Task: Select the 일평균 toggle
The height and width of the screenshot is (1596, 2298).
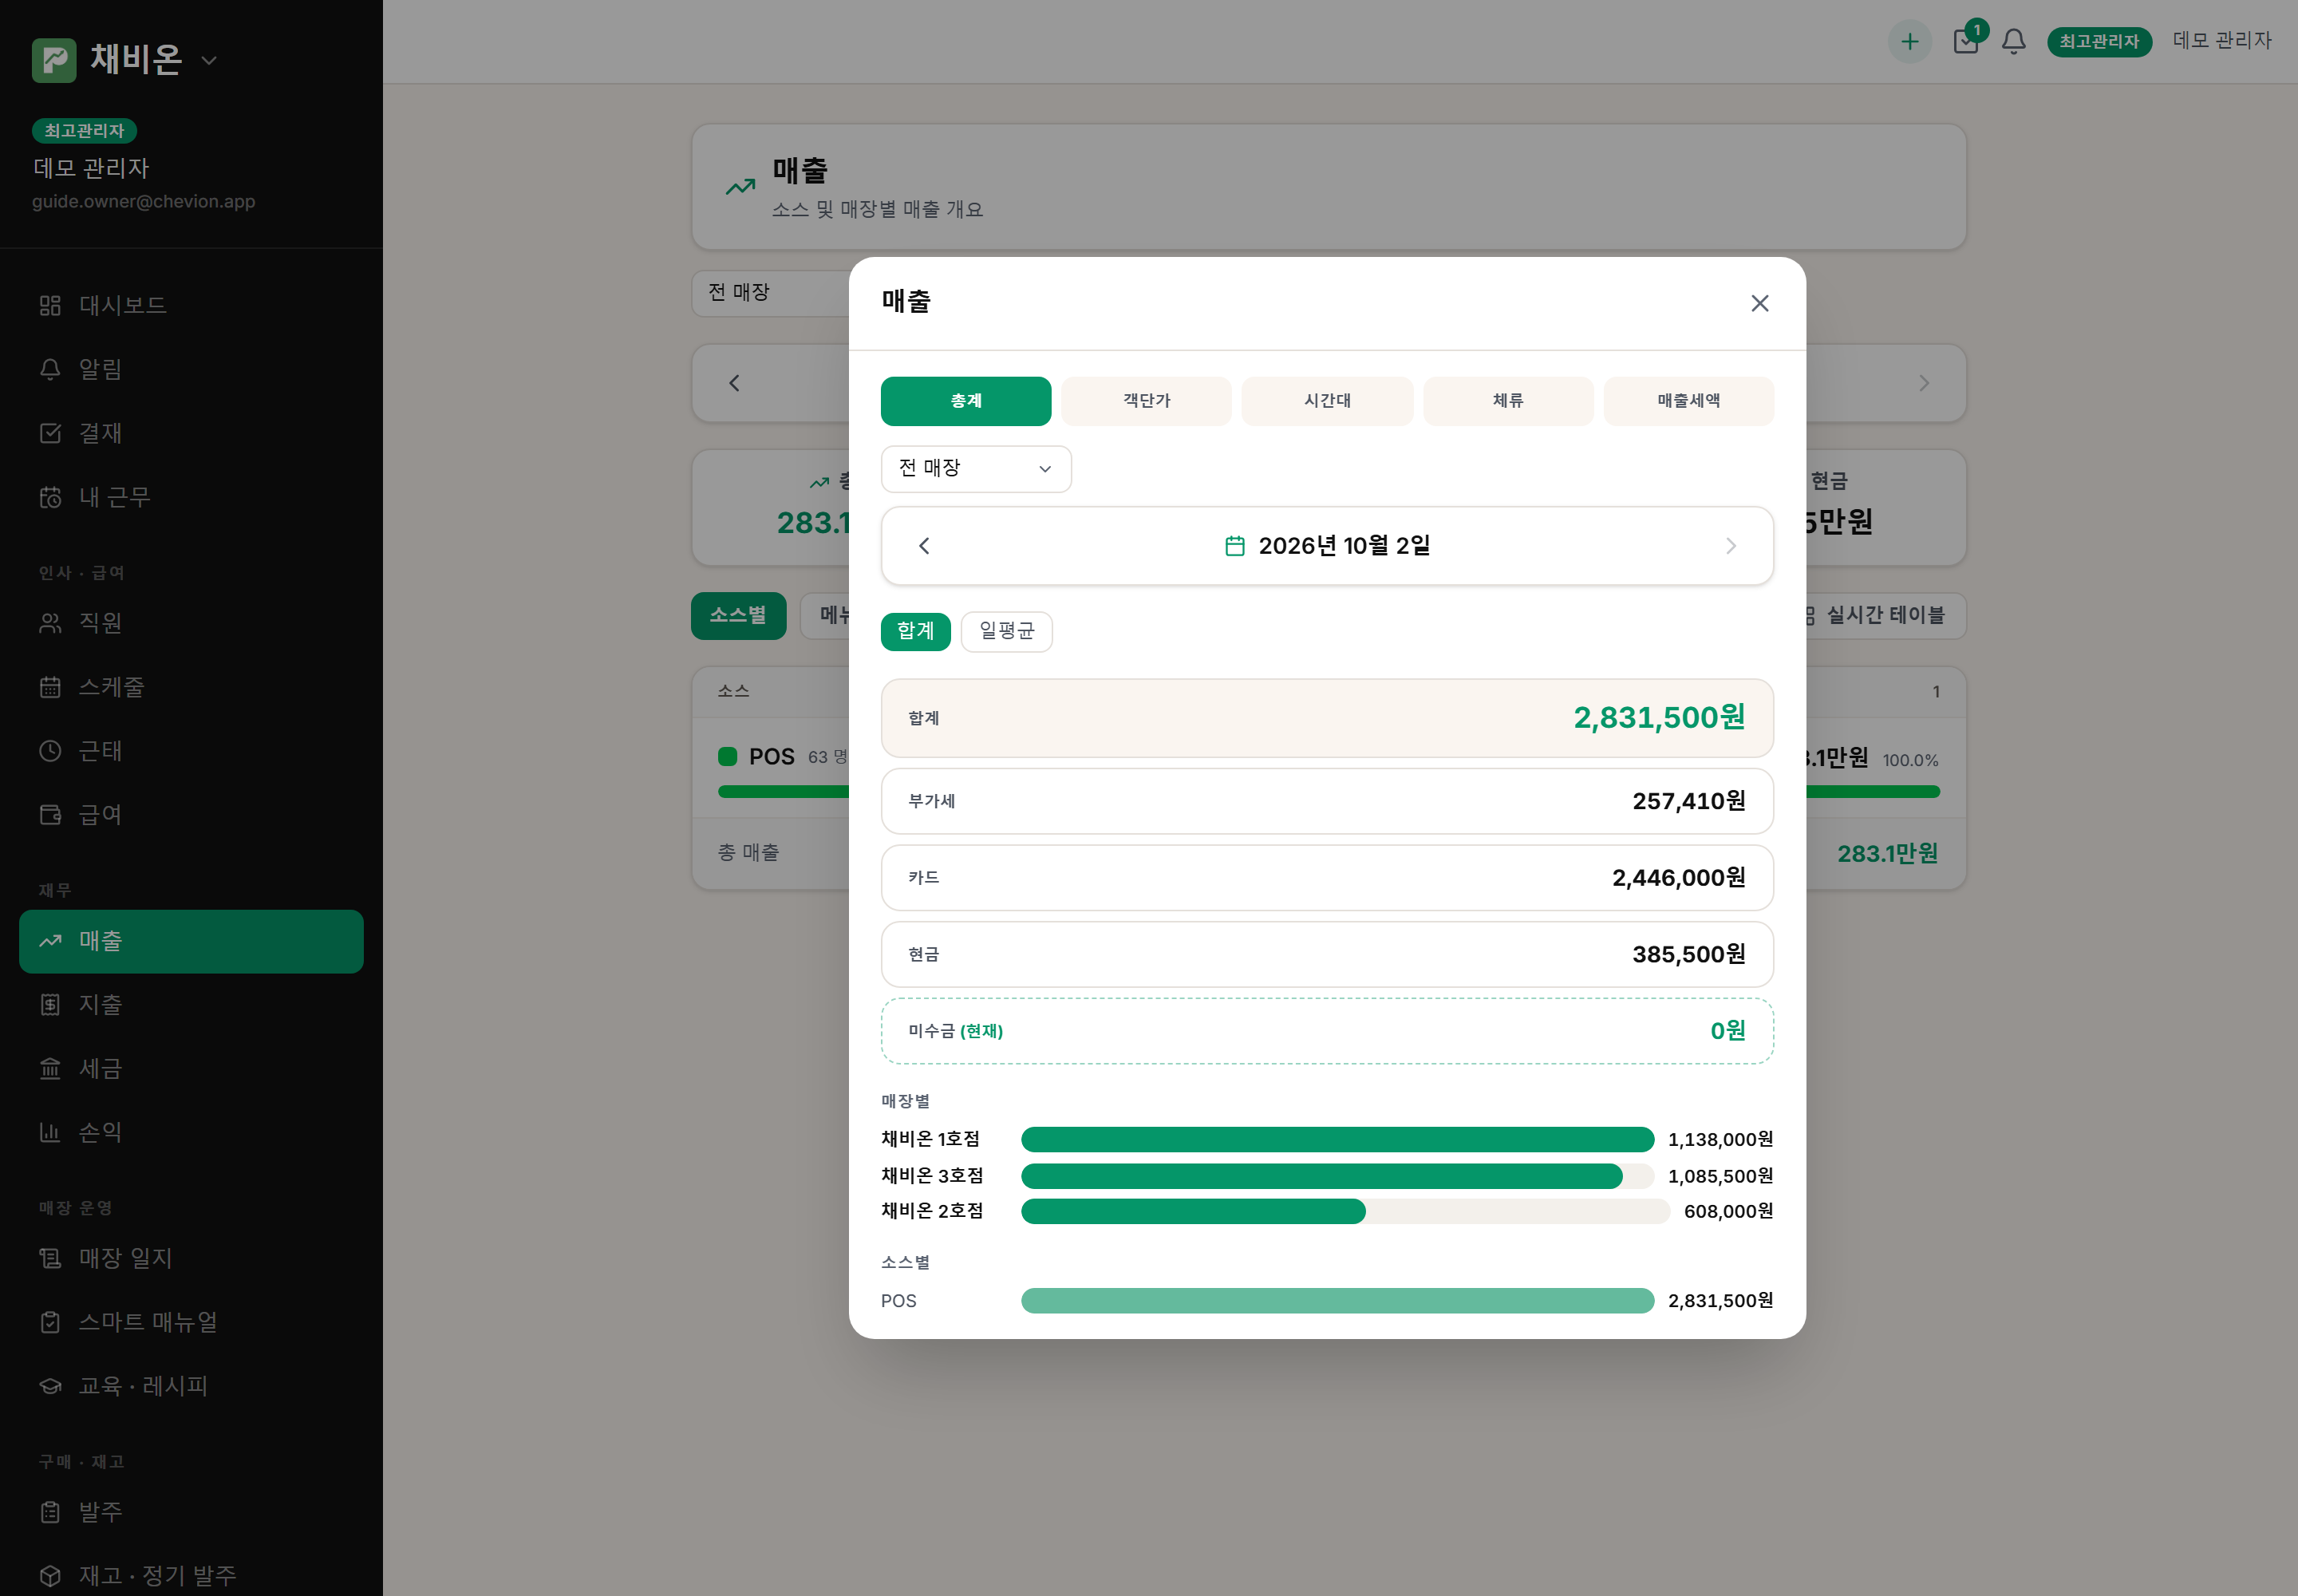Action: coord(1006,632)
